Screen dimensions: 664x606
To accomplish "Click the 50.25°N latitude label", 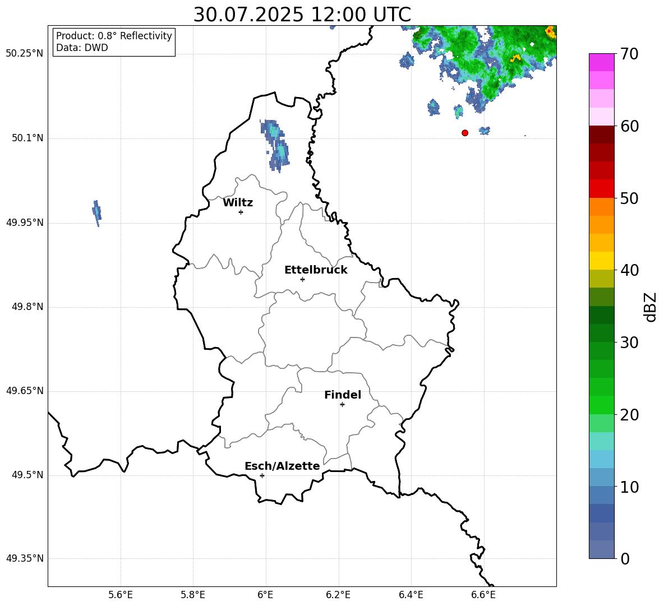I will pos(24,54).
